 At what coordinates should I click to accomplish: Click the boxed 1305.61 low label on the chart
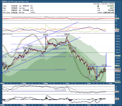(x=96, y=81)
